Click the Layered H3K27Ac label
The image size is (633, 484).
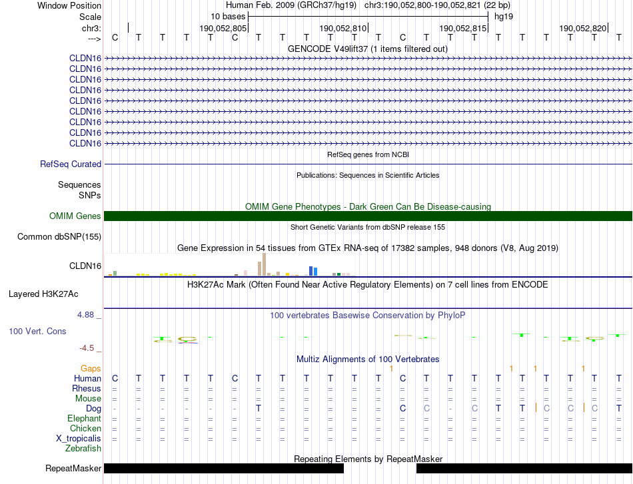[43, 294]
